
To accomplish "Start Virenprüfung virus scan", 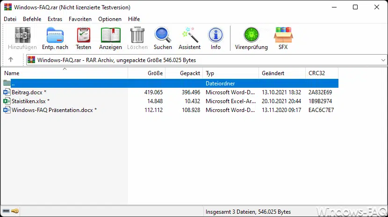I will 251,38.
